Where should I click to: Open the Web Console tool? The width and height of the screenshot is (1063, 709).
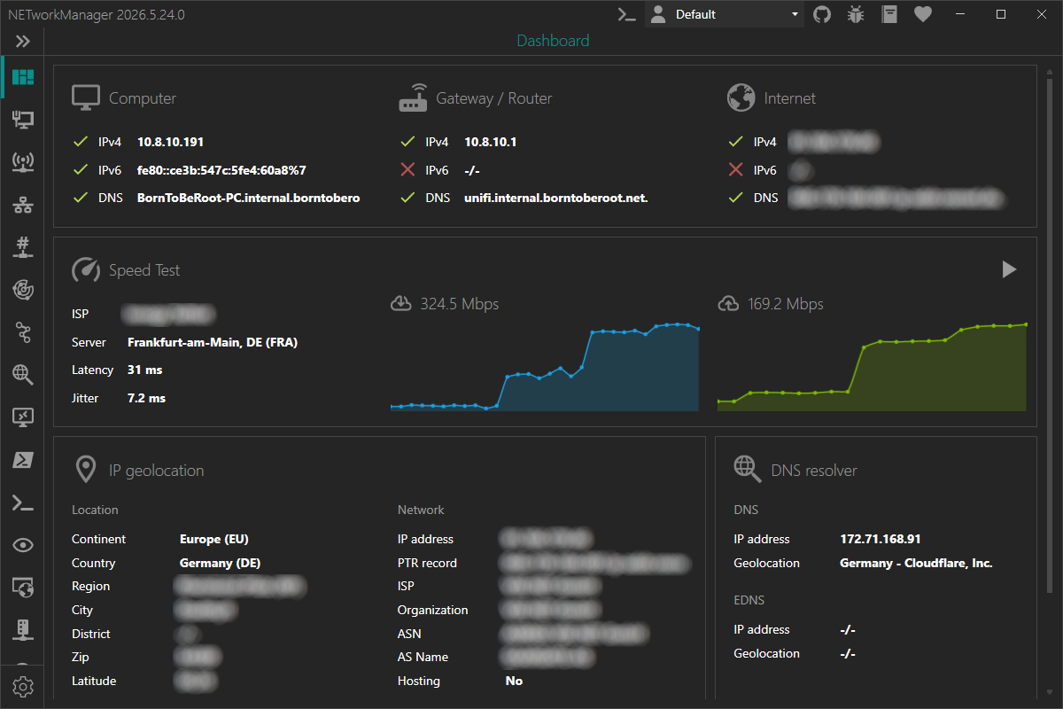click(x=23, y=588)
